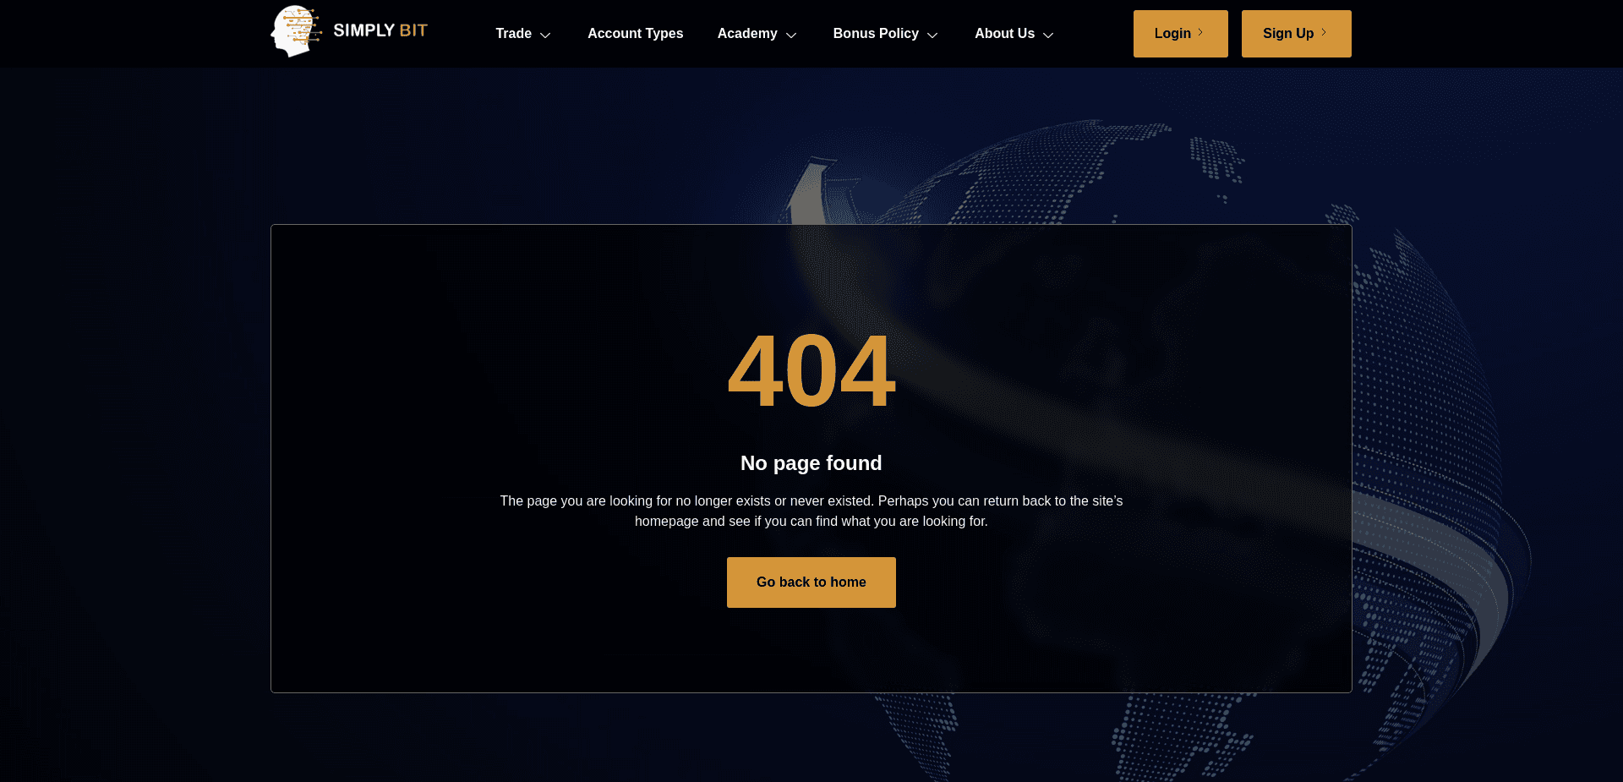Expand the About Us dropdown chevron
Image resolution: width=1623 pixels, height=782 pixels.
1048,35
